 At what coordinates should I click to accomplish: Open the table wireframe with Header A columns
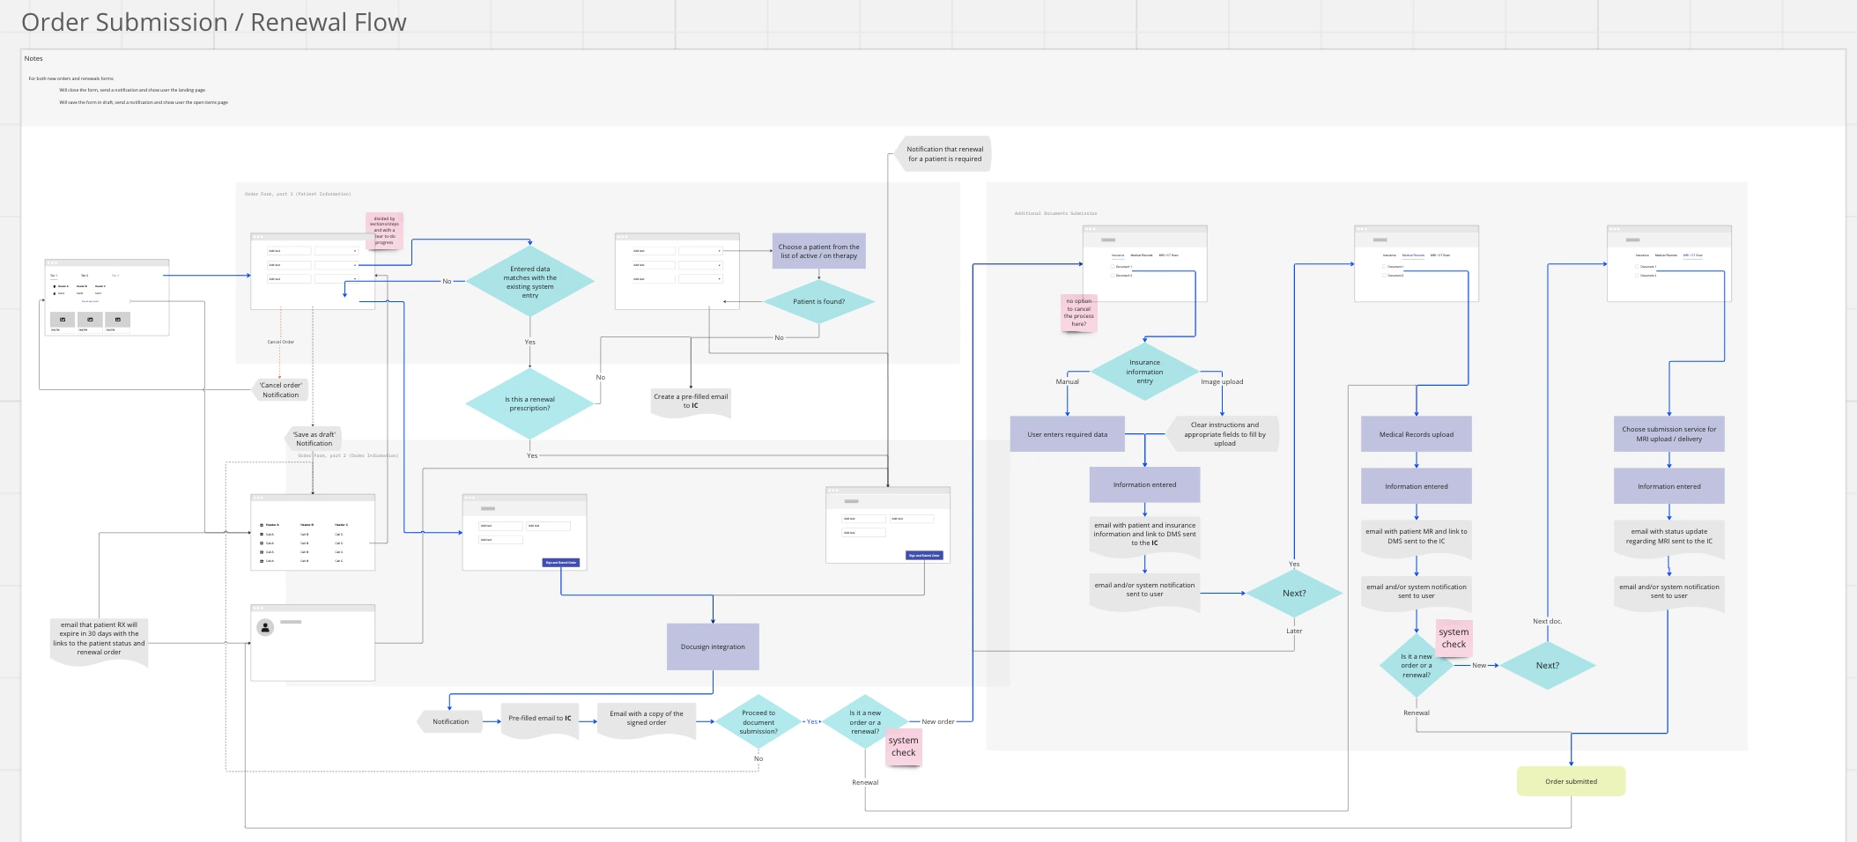pos(313,532)
